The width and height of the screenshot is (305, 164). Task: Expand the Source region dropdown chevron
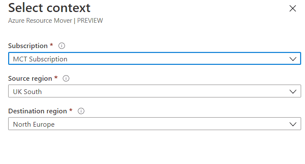pyautogui.click(x=293, y=91)
